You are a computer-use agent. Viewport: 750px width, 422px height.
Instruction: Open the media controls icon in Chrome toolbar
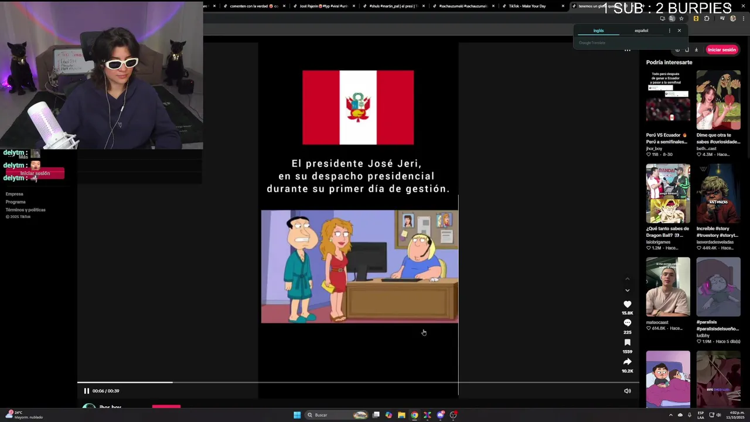[x=722, y=19]
